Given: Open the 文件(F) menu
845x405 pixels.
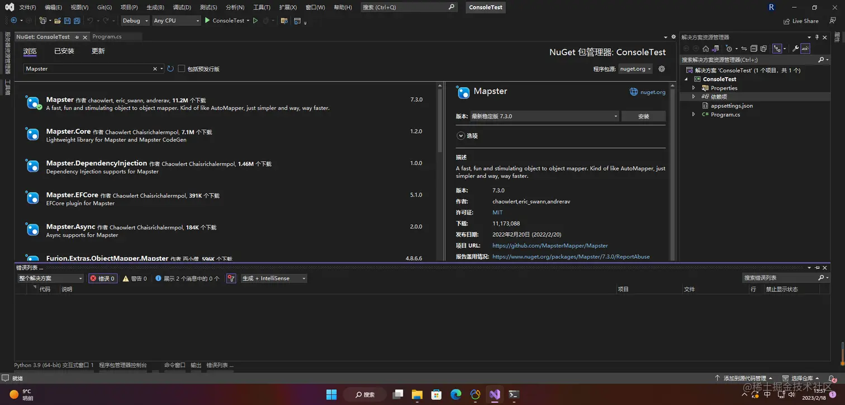Looking at the screenshot, I should (x=27, y=7).
